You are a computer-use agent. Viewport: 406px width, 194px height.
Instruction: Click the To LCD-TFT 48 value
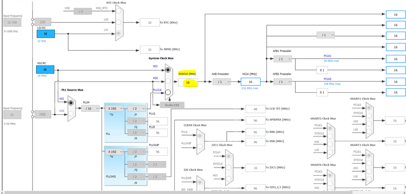pyautogui.click(x=255, y=109)
